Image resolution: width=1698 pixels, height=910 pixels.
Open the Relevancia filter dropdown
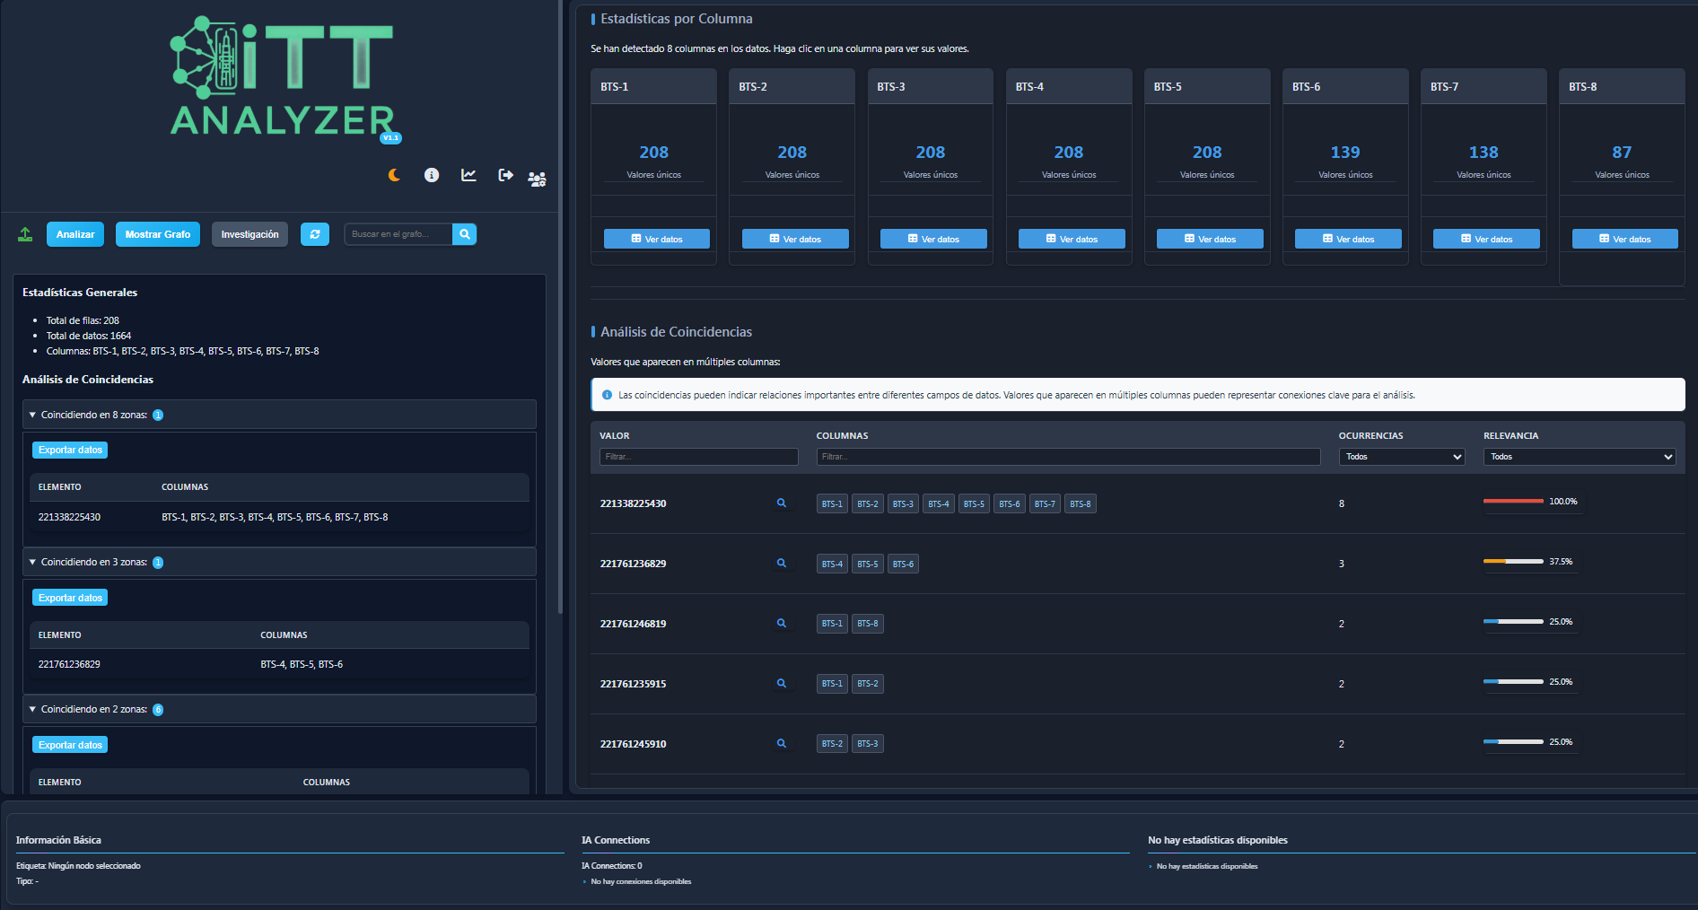(1580, 457)
